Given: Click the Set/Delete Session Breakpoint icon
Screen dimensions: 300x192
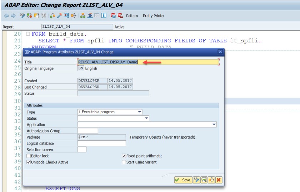Looking at the screenshot, I should coord(113,16).
